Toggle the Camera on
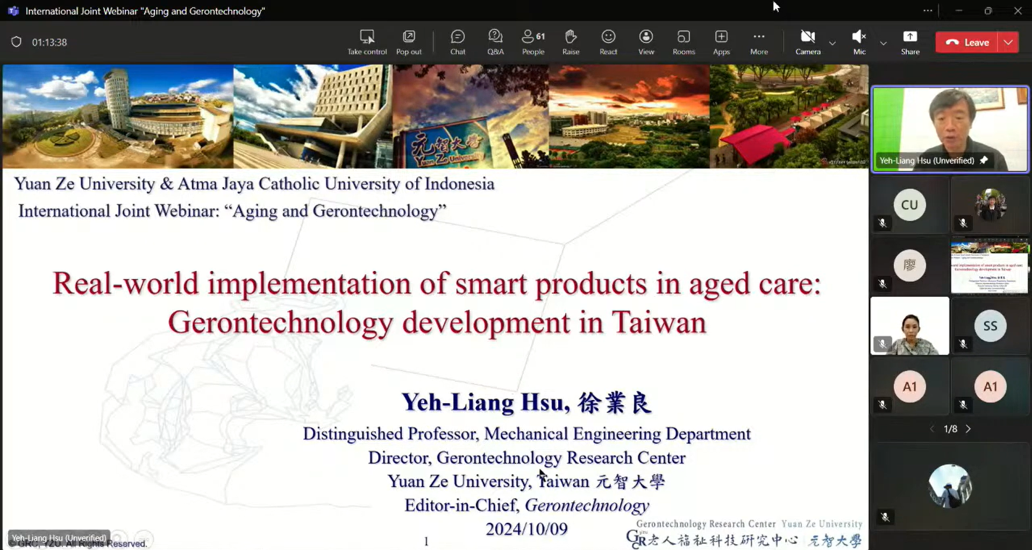The width and height of the screenshot is (1032, 550). (x=808, y=42)
